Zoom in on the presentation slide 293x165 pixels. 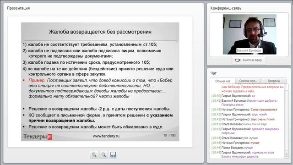[94, 154]
